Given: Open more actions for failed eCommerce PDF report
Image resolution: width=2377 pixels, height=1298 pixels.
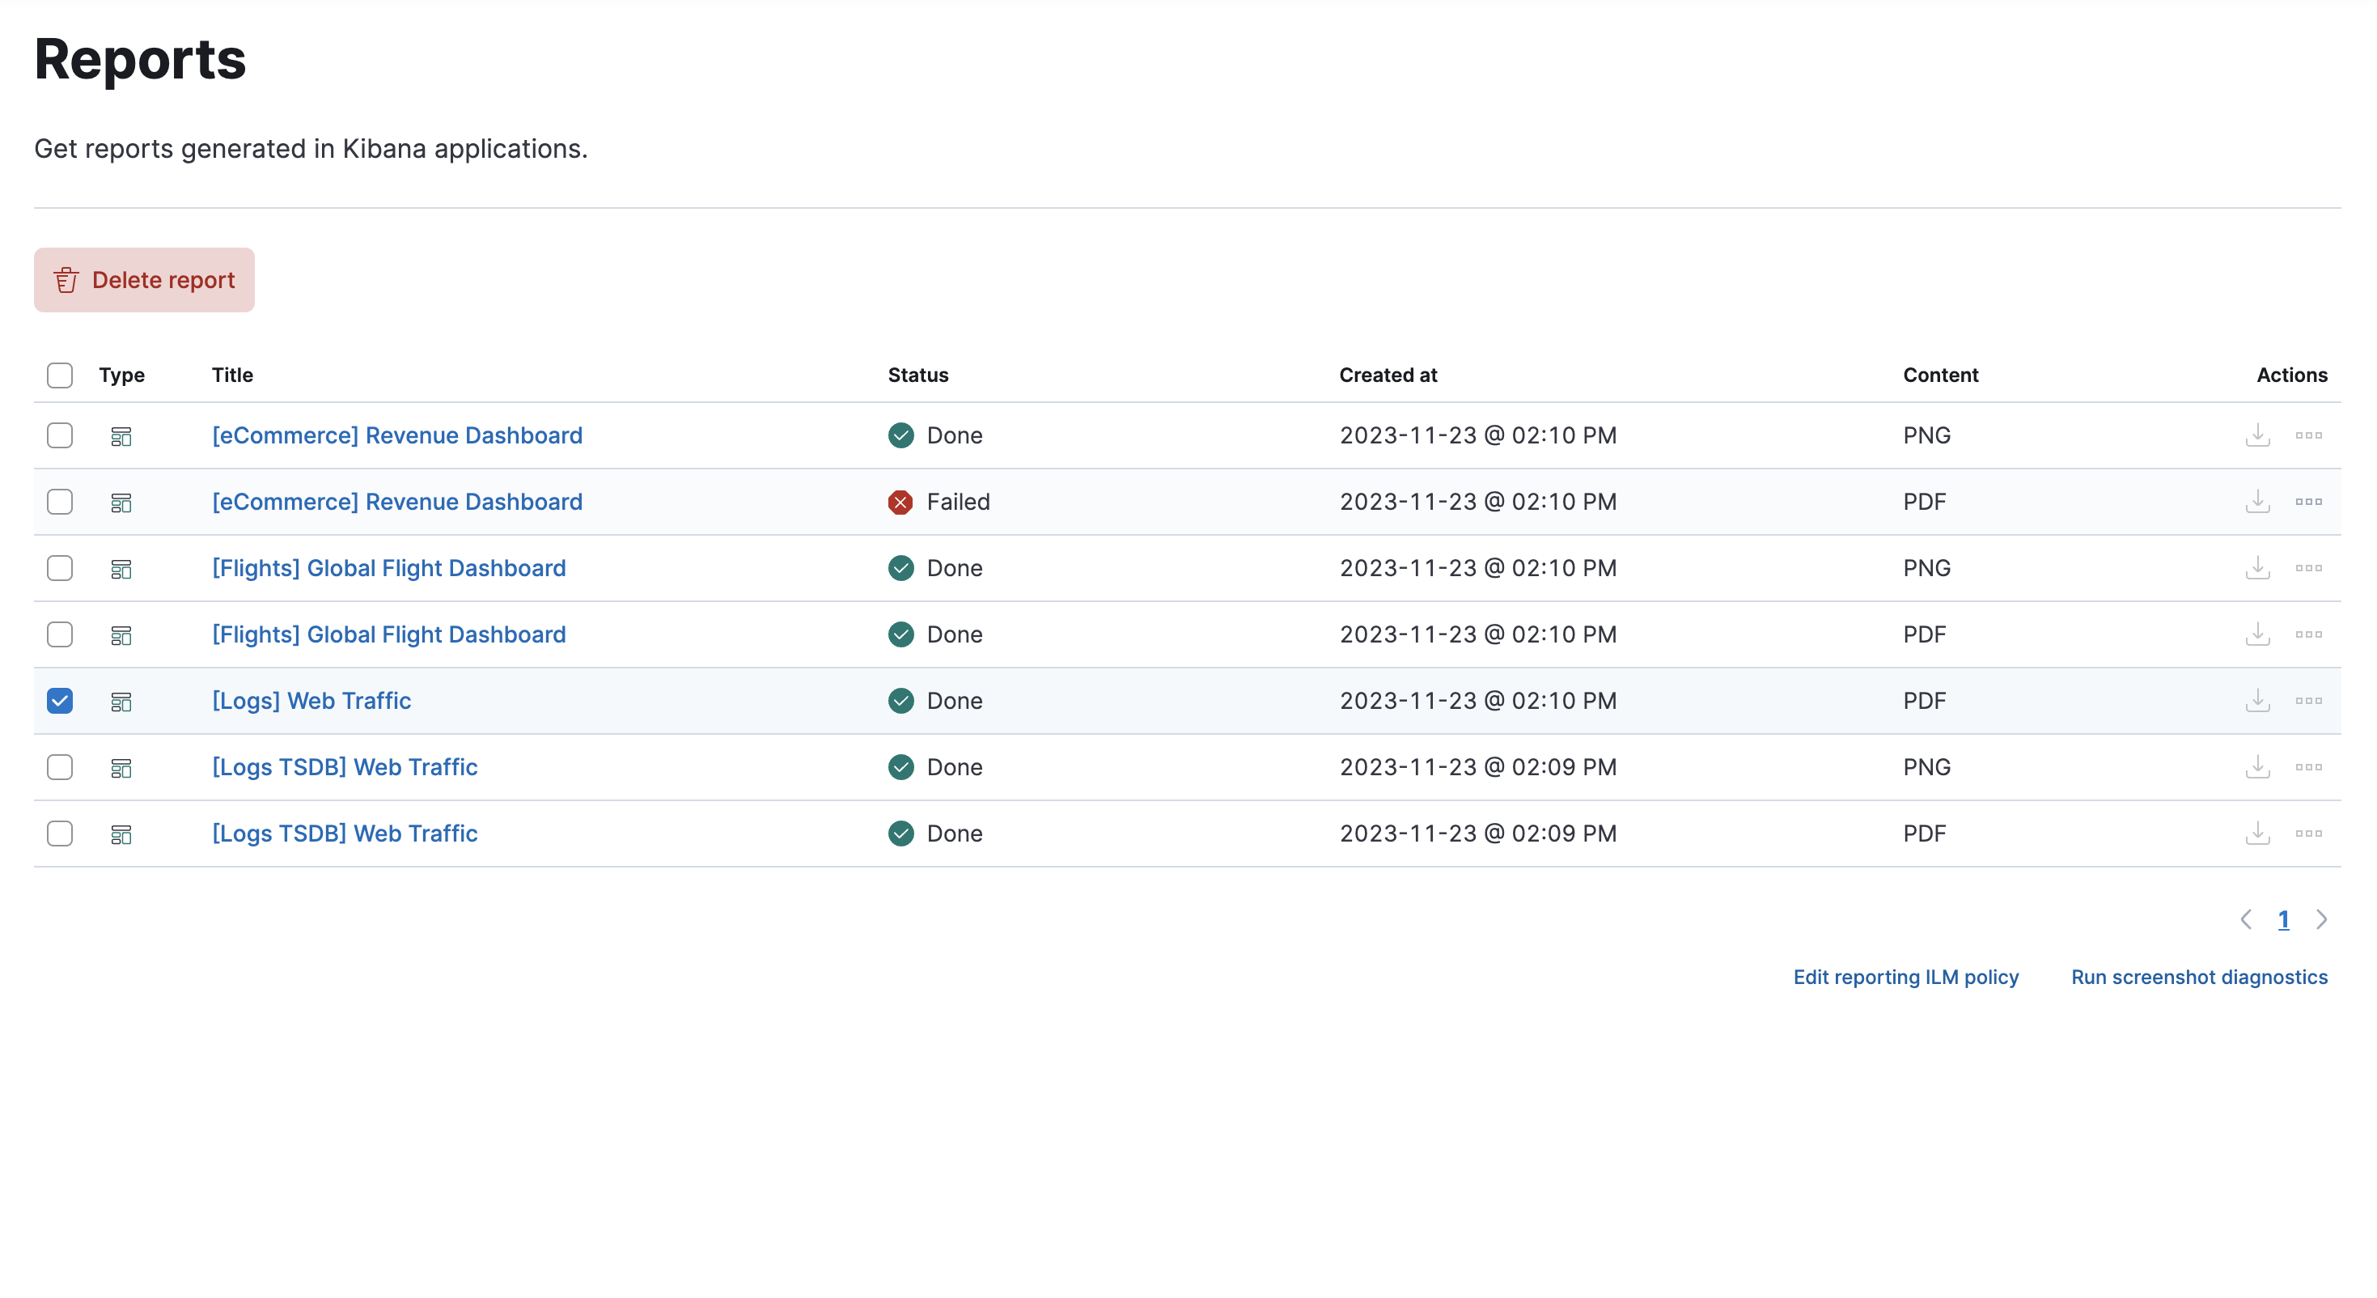Looking at the screenshot, I should point(2309,501).
